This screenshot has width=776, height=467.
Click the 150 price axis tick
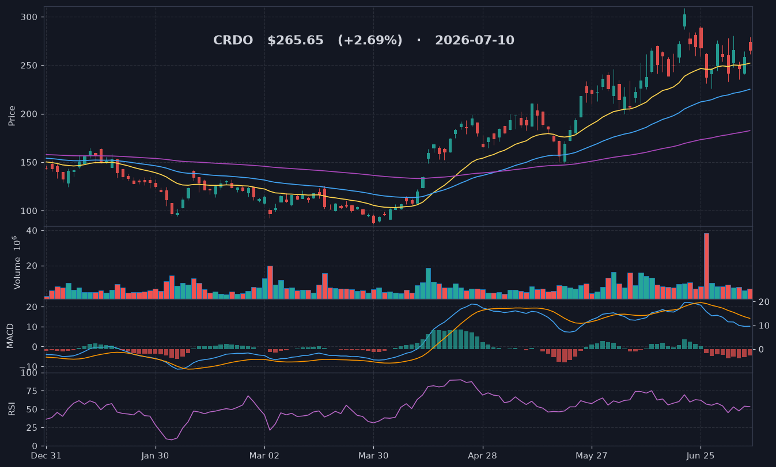pos(30,163)
